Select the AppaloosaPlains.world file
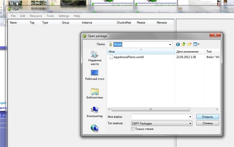 coord(129,57)
